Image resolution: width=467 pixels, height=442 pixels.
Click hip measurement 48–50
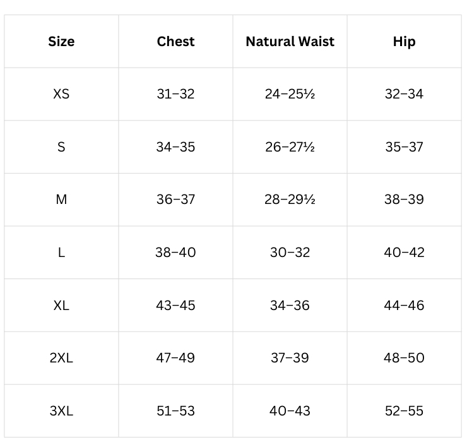404,358
